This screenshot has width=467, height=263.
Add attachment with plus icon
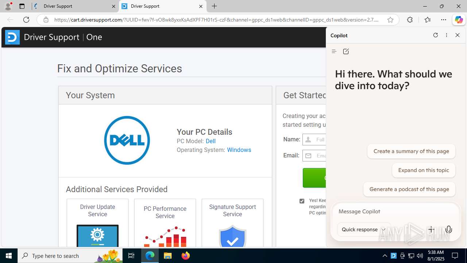pyautogui.click(x=431, y=229)
